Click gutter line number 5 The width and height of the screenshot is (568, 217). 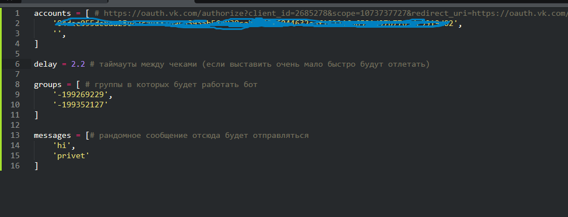coord(17,54)
